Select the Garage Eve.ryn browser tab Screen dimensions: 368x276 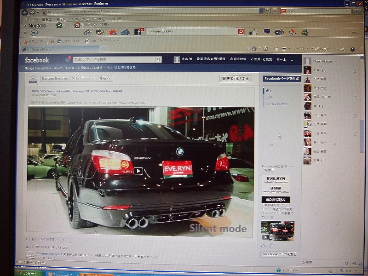click(x=61, y=49)
